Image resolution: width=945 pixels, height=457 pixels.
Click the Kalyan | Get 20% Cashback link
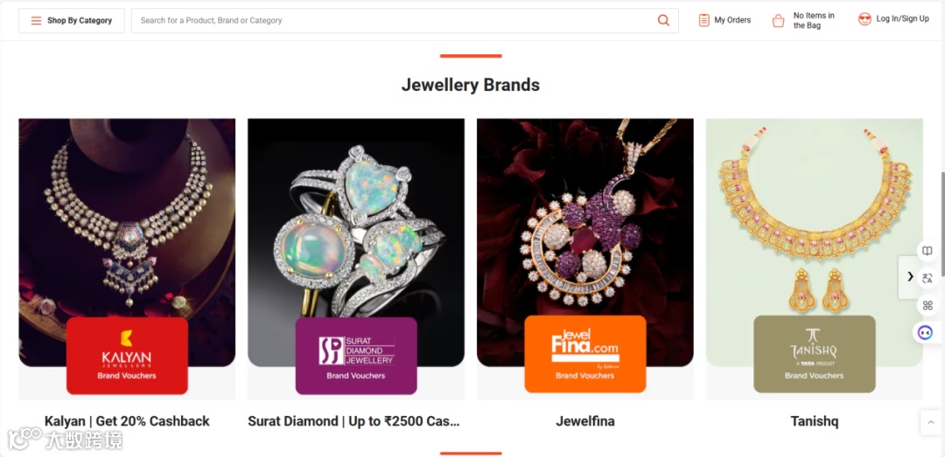pos(127,421)
